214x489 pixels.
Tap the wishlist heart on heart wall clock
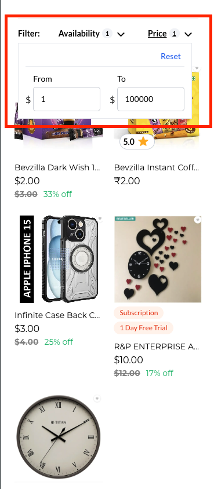[197, 220]
